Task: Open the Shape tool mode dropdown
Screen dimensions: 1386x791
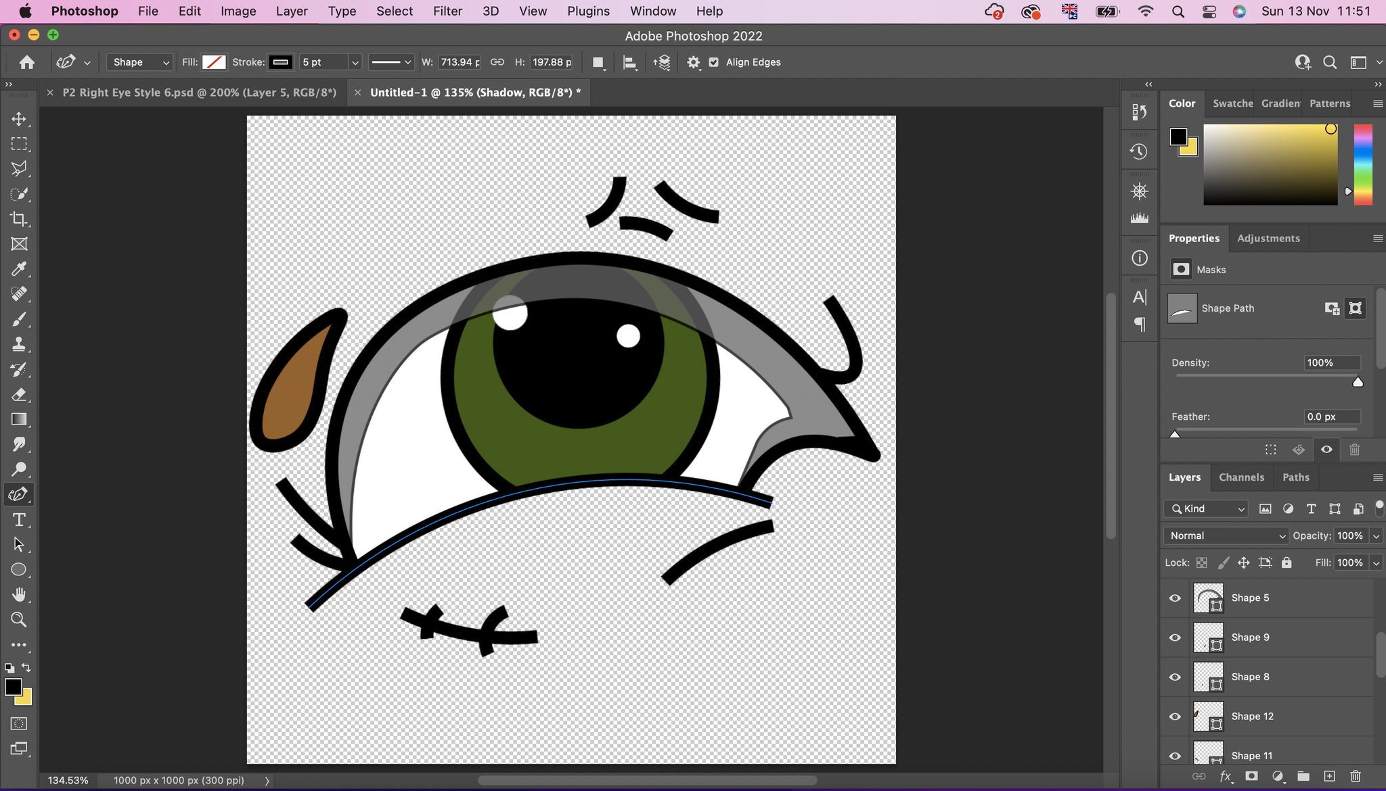Action: 140,62
